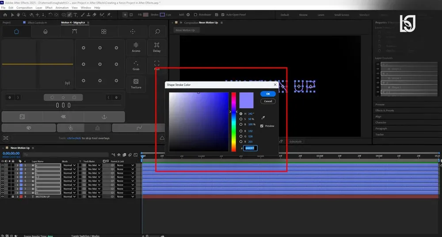Image resolution: width=442 pixels, height=237 pixels.
Task: Open the File menu
Action: click(3, 7)
